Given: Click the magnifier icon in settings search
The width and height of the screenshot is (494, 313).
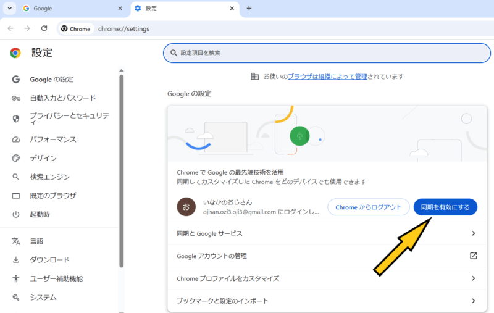Looking at the screenshot, I should coord(174,53).
